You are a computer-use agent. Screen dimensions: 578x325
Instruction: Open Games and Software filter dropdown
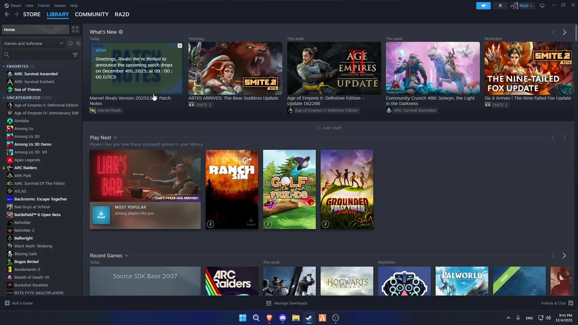click(33, 43)
